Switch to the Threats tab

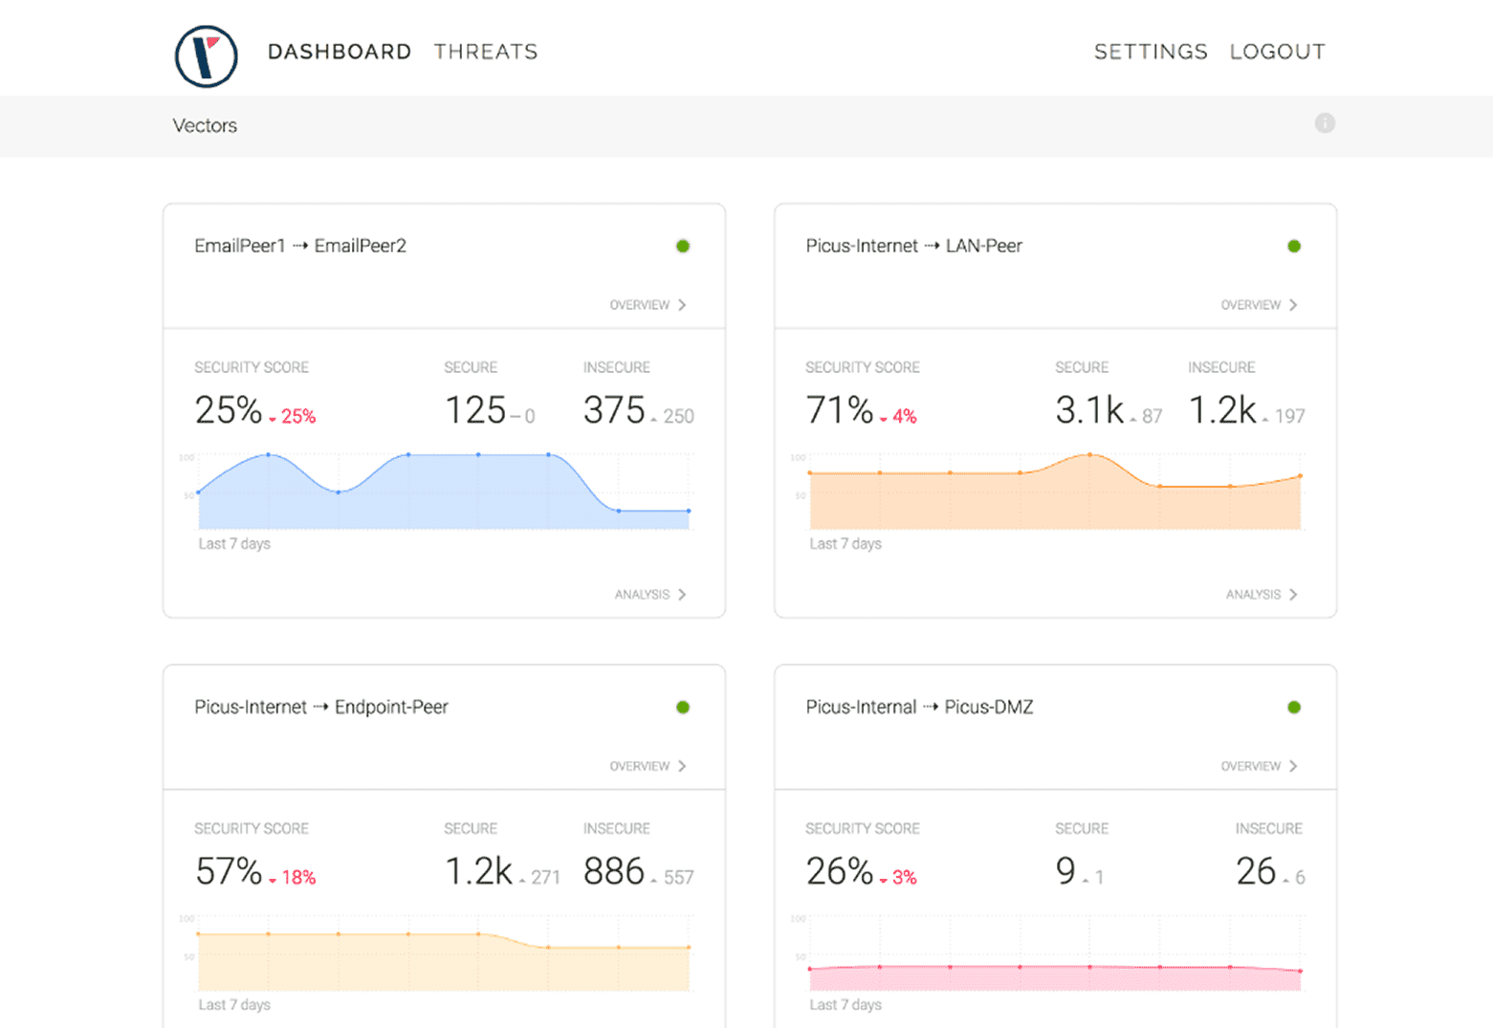[x=486, y=52]
